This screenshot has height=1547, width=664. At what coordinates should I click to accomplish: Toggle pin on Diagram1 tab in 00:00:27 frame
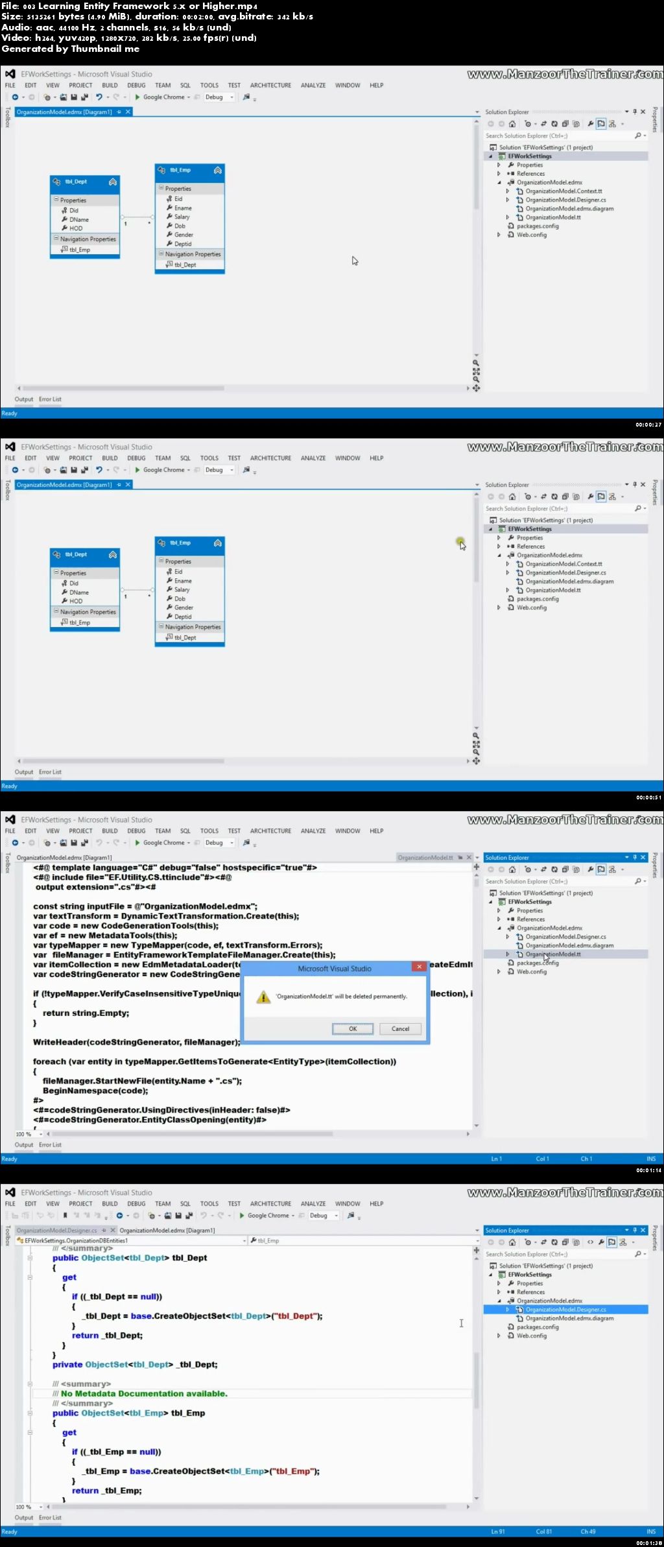[119, 112]
